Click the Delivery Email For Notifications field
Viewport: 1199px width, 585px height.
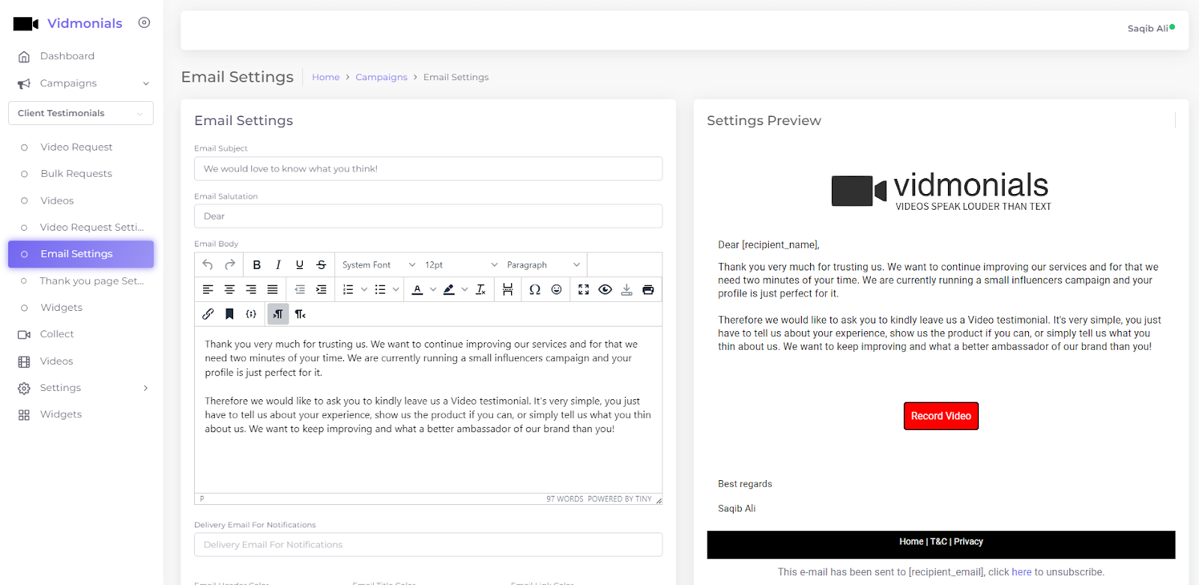[x=428, y=545]
